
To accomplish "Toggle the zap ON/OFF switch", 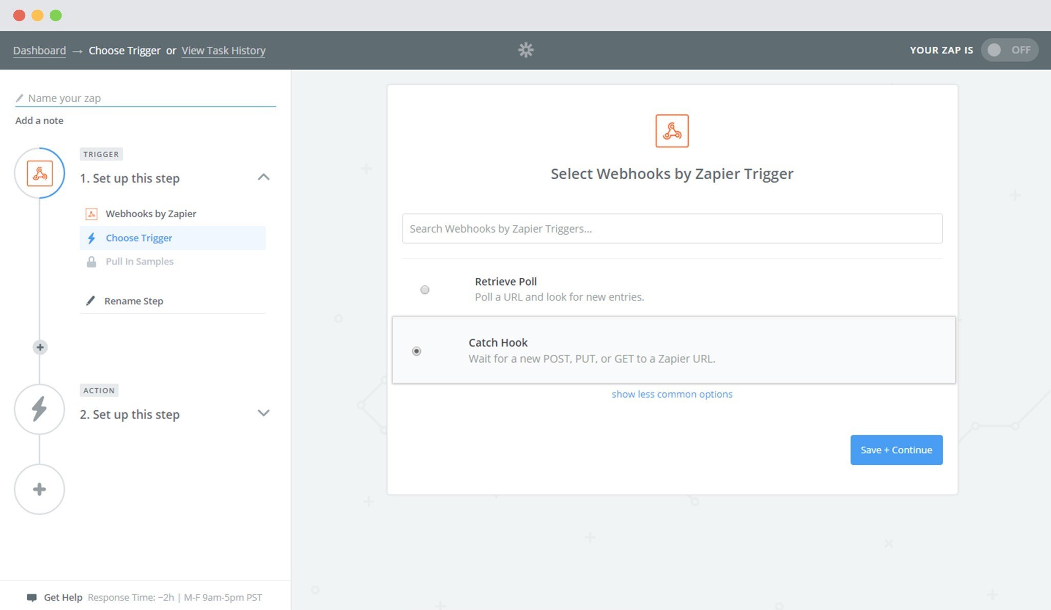I will pyautogui.click(x=1009, y=50).
